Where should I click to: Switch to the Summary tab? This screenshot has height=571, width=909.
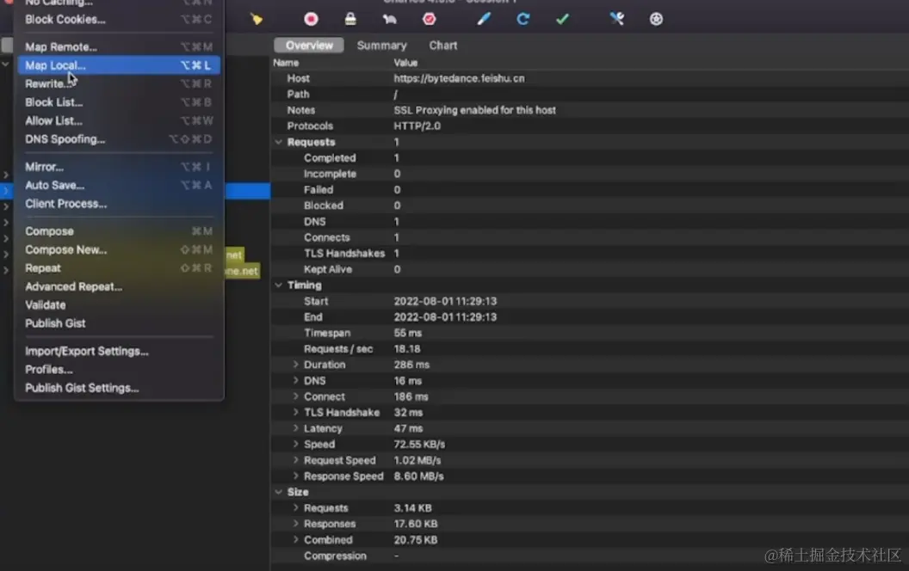click(x=381, y=46)
